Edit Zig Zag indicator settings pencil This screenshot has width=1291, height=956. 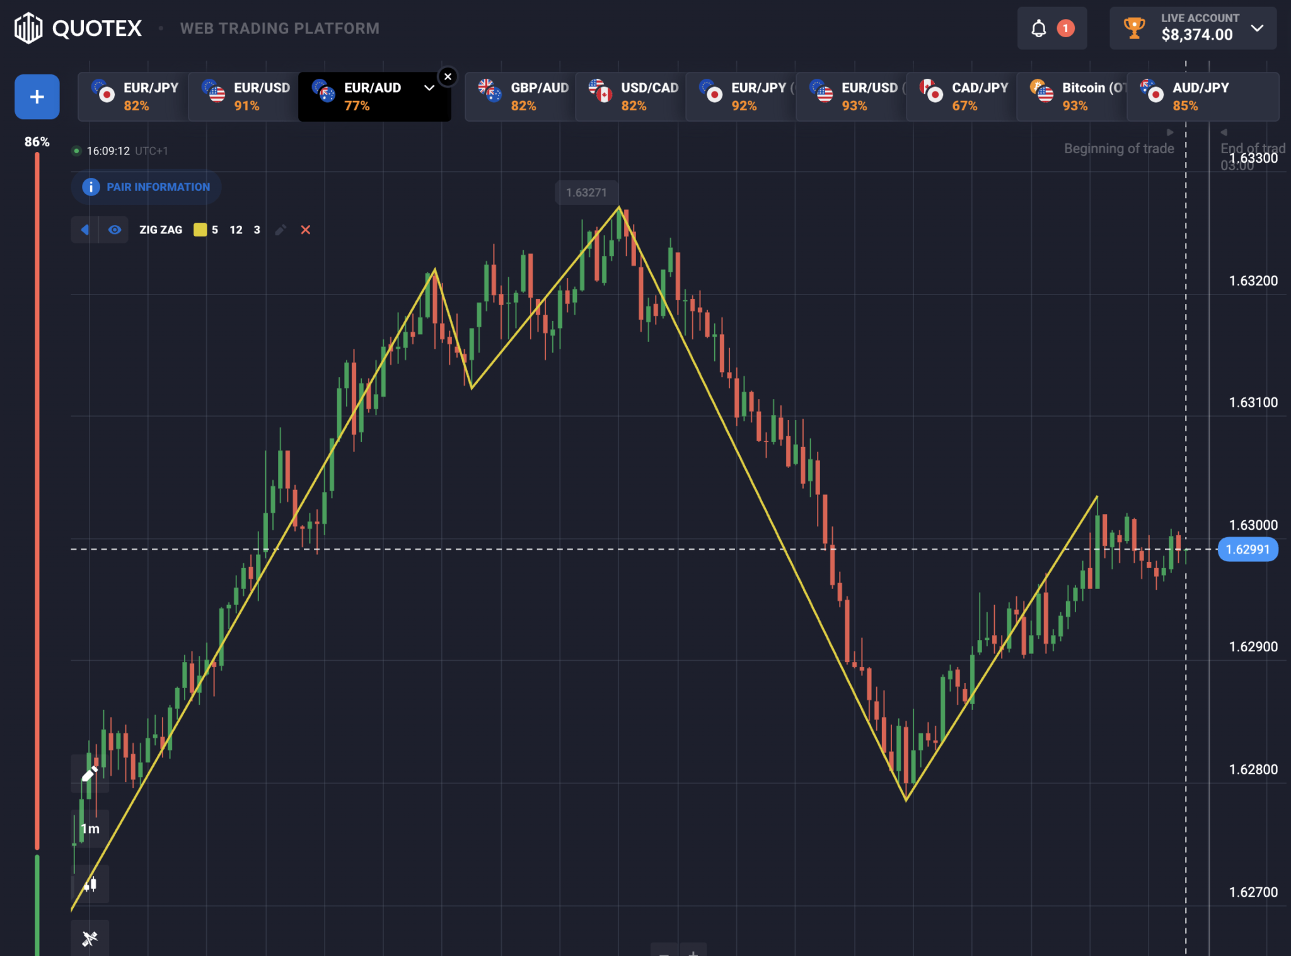tap(281, 230)
